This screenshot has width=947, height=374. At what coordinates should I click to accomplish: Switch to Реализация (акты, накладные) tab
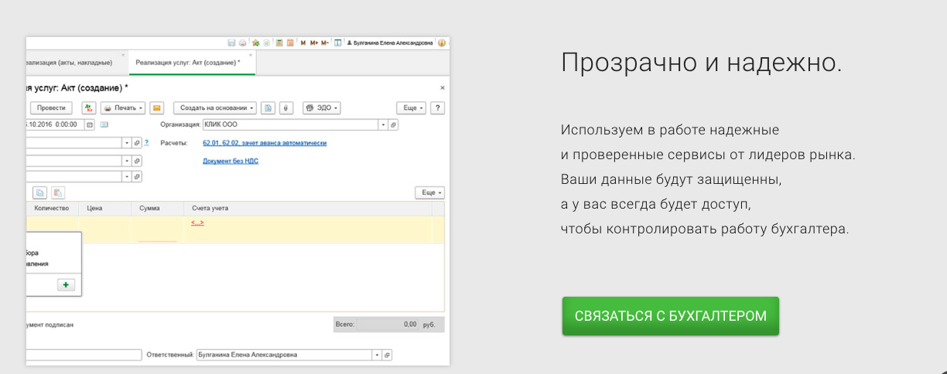pyautogui.click(x=68, y=63)
